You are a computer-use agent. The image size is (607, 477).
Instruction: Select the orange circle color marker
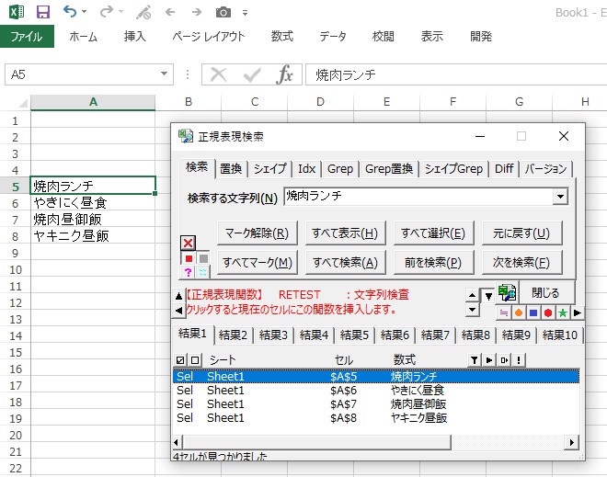point(519,312)
